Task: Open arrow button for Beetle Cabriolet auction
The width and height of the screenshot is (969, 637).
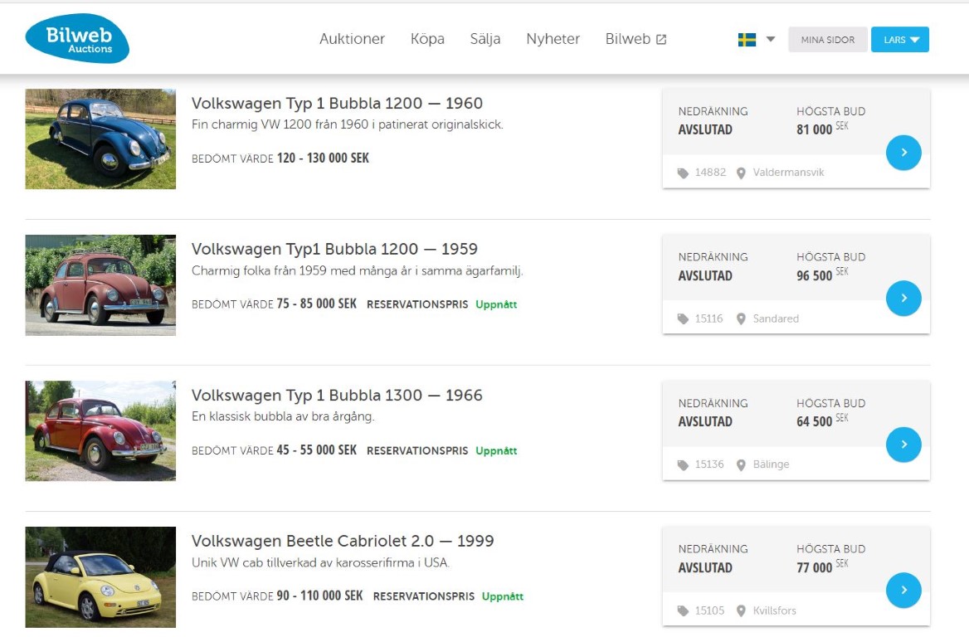Action: coord(903,591)
